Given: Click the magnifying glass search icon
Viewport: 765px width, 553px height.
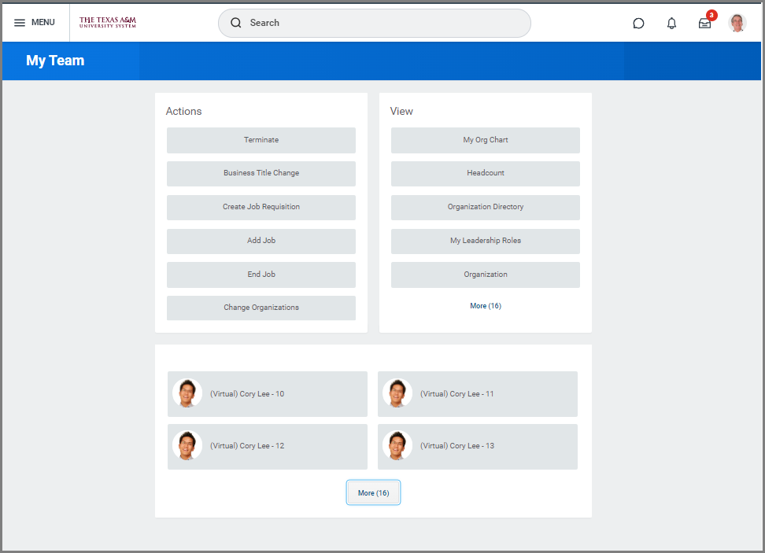Looking at the screenshot, I should click(235, 23).
